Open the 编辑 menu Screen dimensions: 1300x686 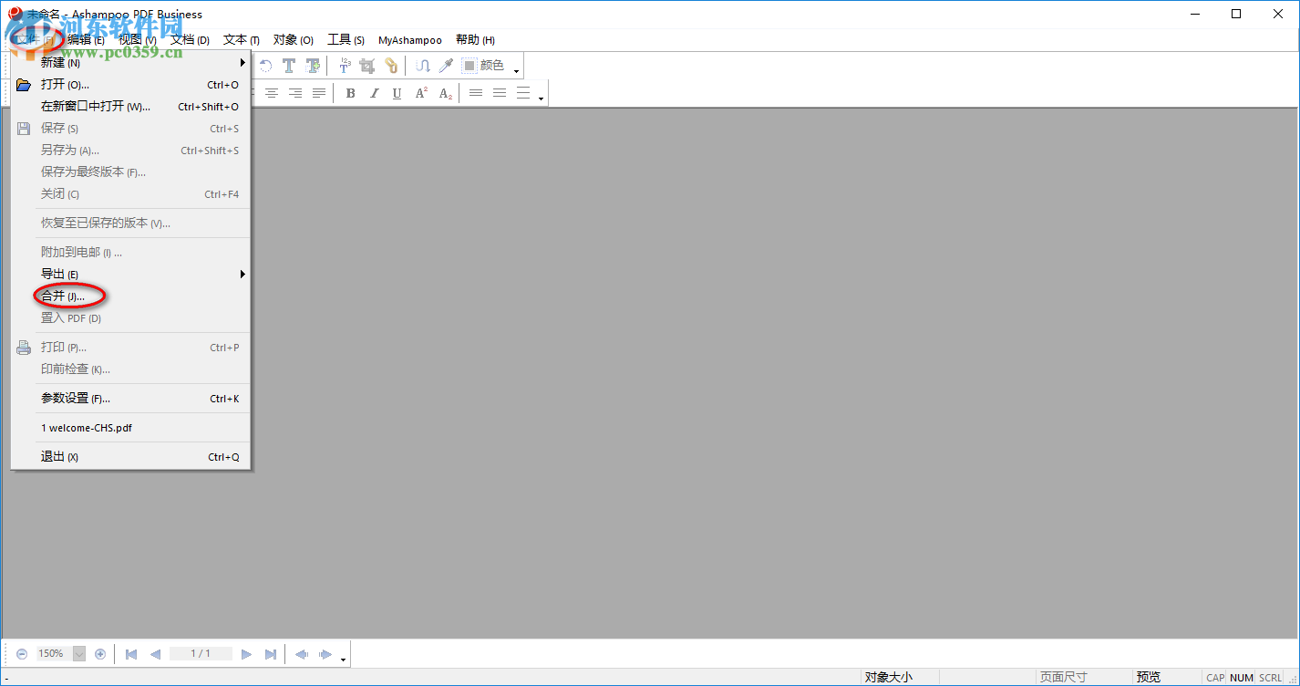tap(86, 40)
